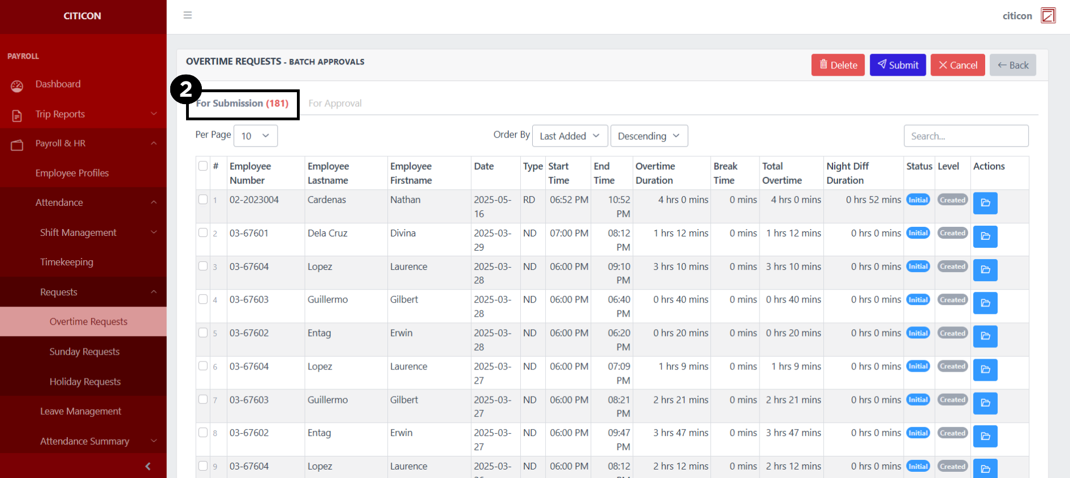Click the citicon user profile icon
1070x478 pixels.
(x=1048, y=15)
